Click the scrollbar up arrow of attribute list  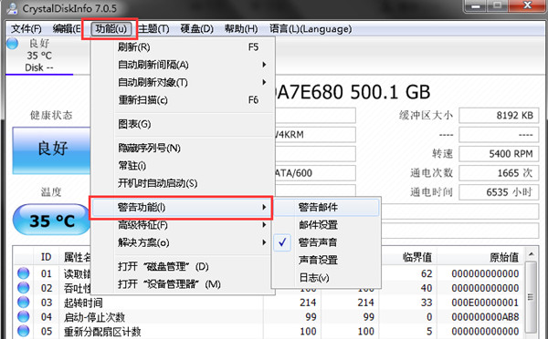pos(532,254)
